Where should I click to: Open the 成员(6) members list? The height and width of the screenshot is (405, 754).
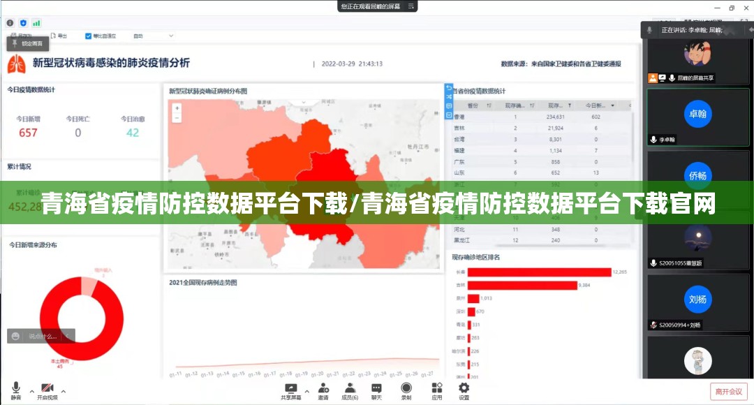[x=350, y=390]
